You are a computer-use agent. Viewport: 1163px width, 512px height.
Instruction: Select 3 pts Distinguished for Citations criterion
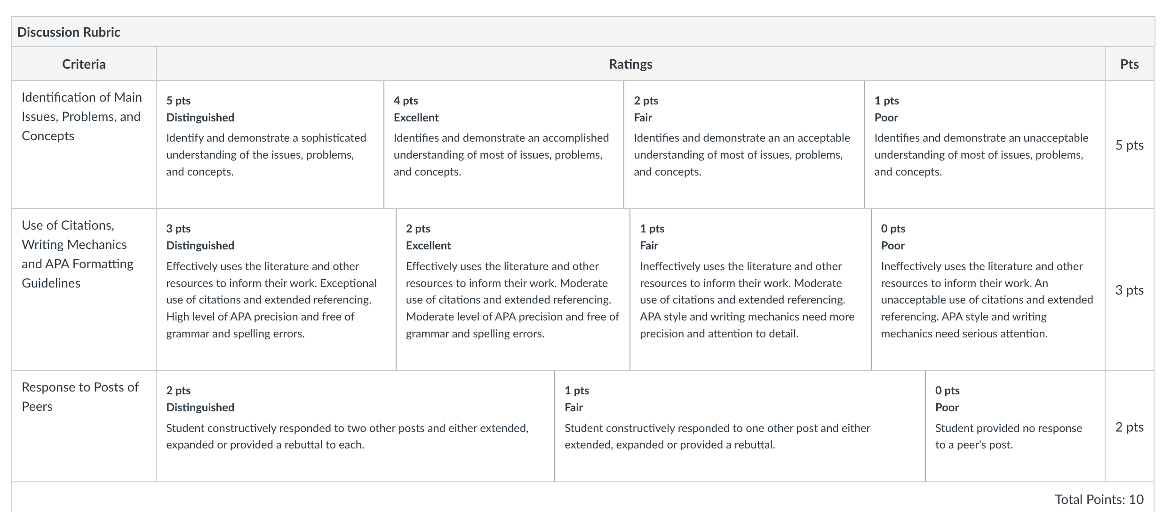point(276,289)
